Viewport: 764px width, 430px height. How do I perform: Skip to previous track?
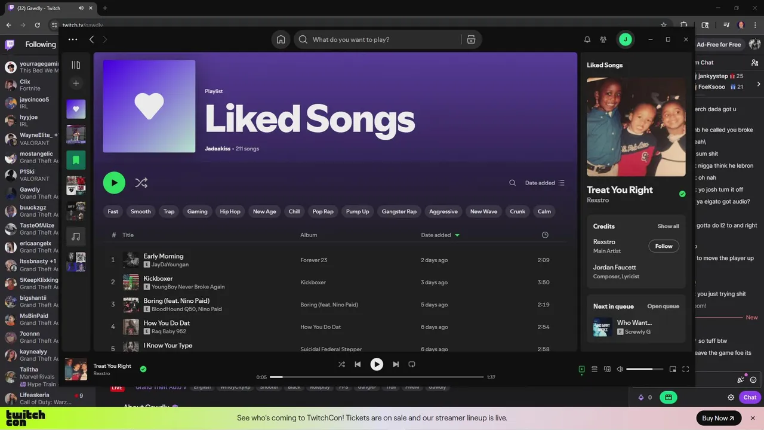tap(358, 364)
